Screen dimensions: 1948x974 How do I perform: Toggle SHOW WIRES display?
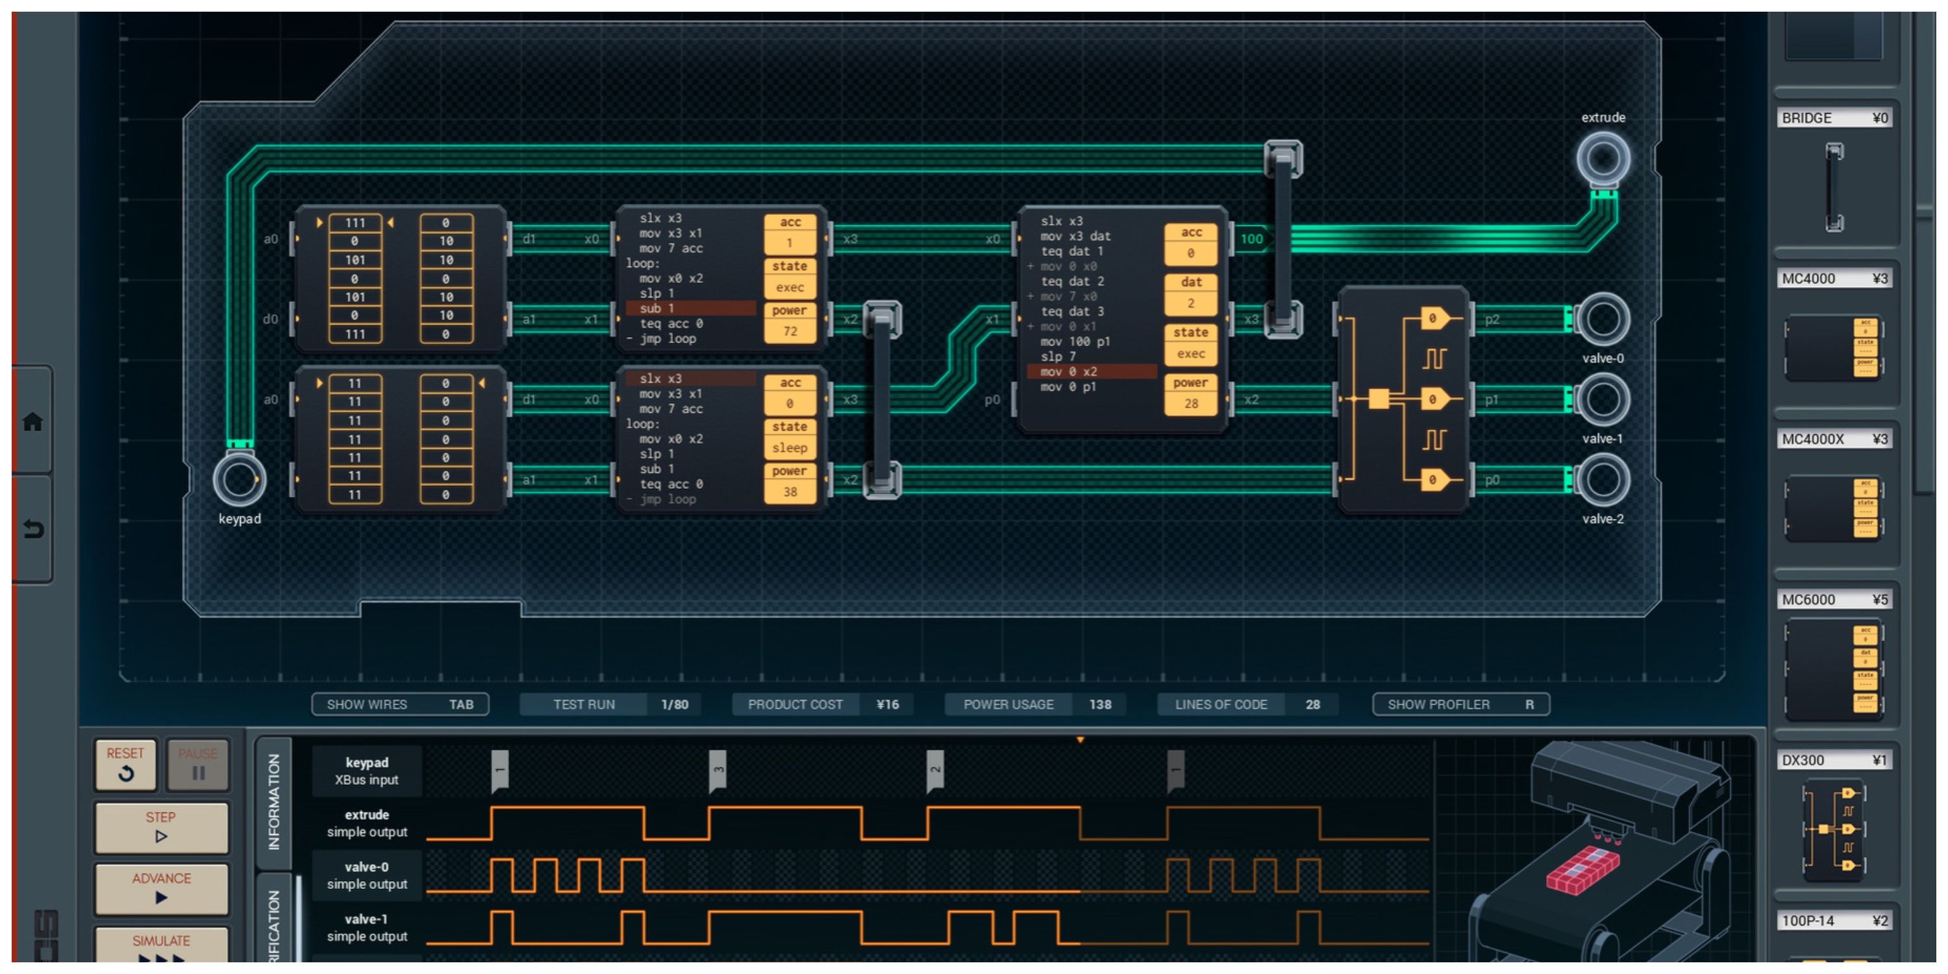tap(399, 704)
